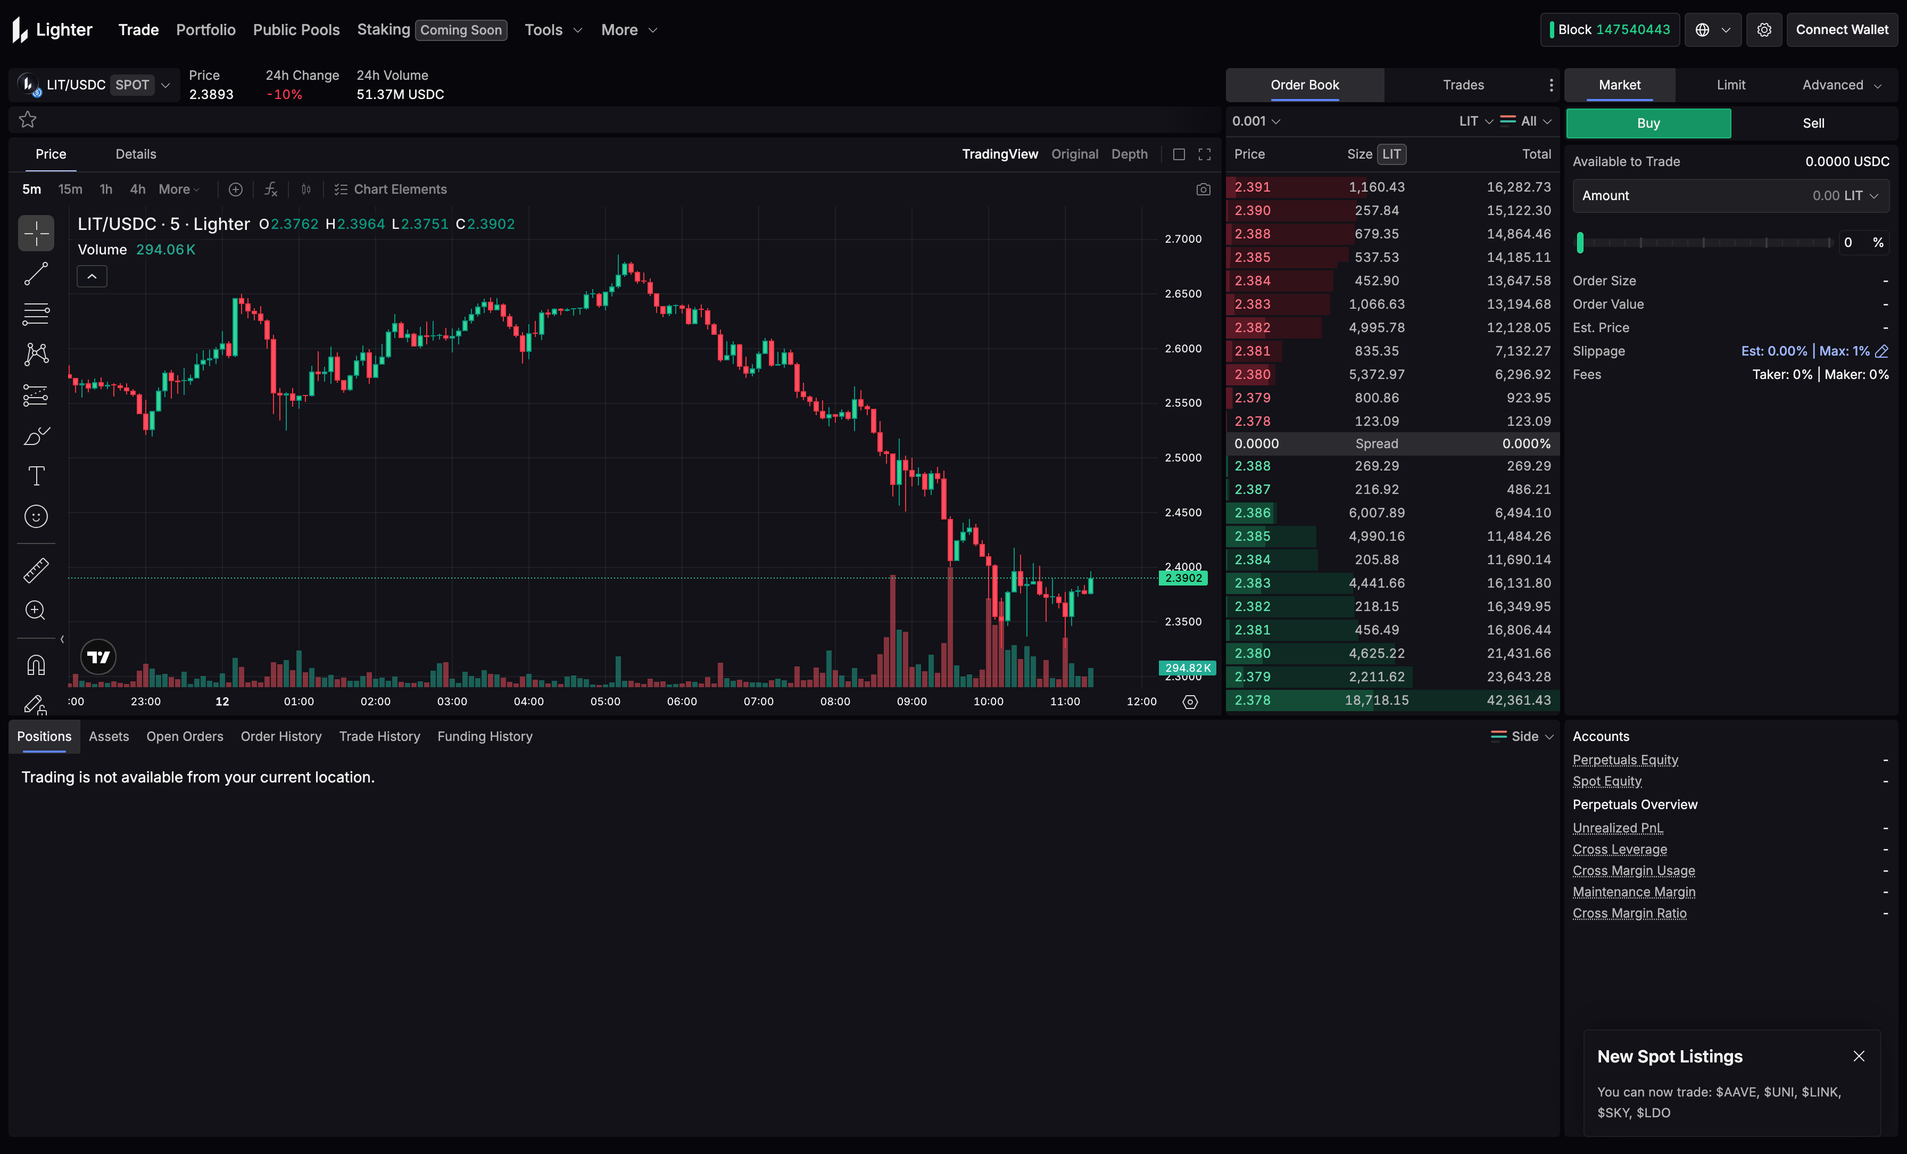Open the emoji sticker tool
This screenshot has height=1154, width=1907.
point(36,517)
